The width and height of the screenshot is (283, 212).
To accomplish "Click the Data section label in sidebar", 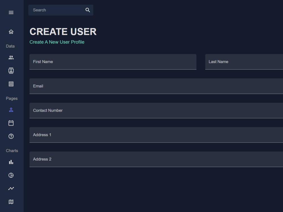I will (10, 46).
